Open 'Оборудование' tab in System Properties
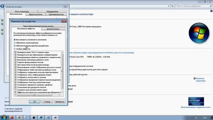The image size is (213, 120). [x=52, y=12]
